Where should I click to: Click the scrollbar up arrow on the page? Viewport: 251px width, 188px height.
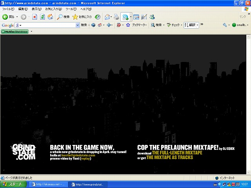click(x=248, y=37)
